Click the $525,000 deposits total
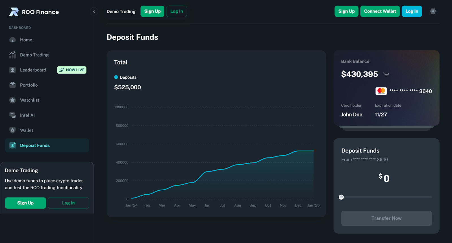This screenshot has height=243, width=452. tap(127, 87)
